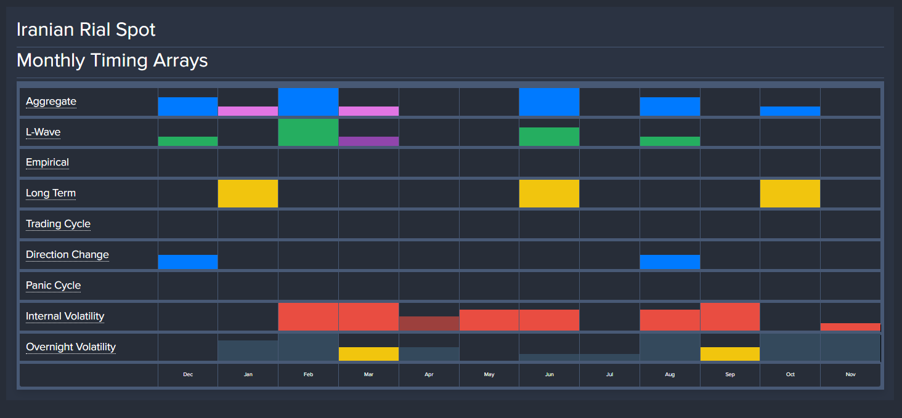Click the blue Aggregate bar in June
The height and width of the screenshot is (418, 902).
(x=549, y=102)
